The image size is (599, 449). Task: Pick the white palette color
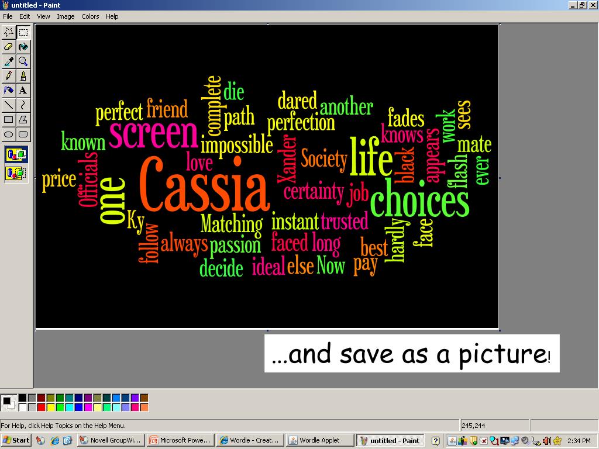click(x=23, y=407)
